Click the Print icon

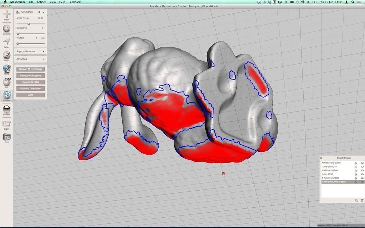(6, 137)
